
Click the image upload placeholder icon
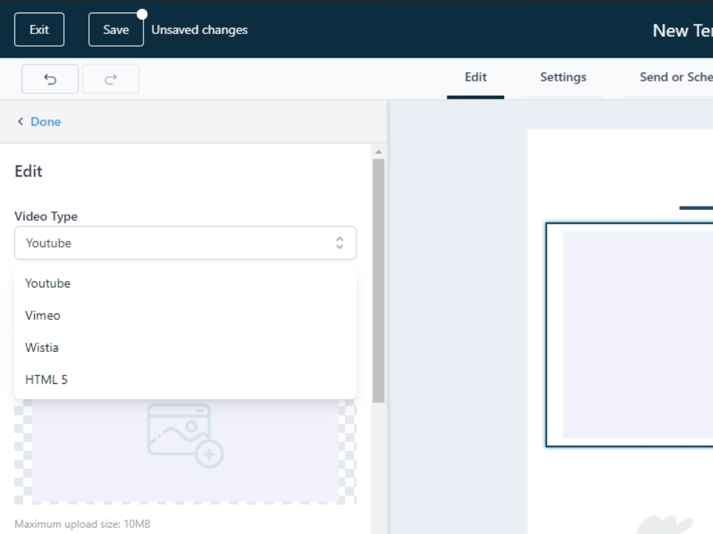click(185, 435)
